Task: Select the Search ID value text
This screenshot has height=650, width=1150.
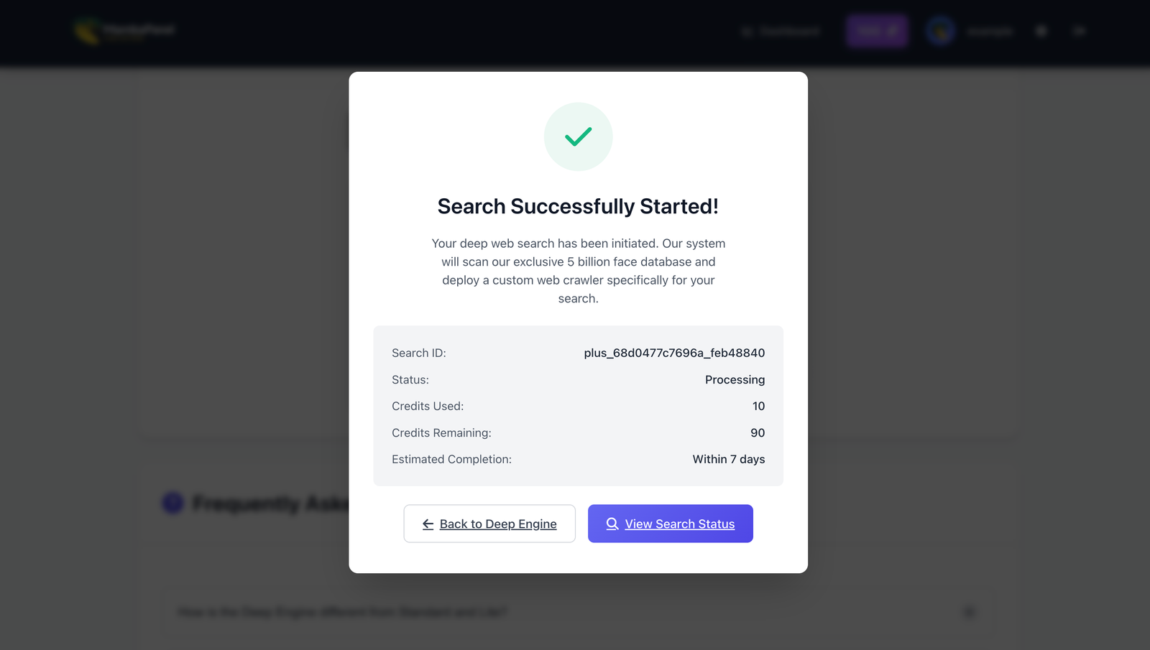Action: [673, 353]
